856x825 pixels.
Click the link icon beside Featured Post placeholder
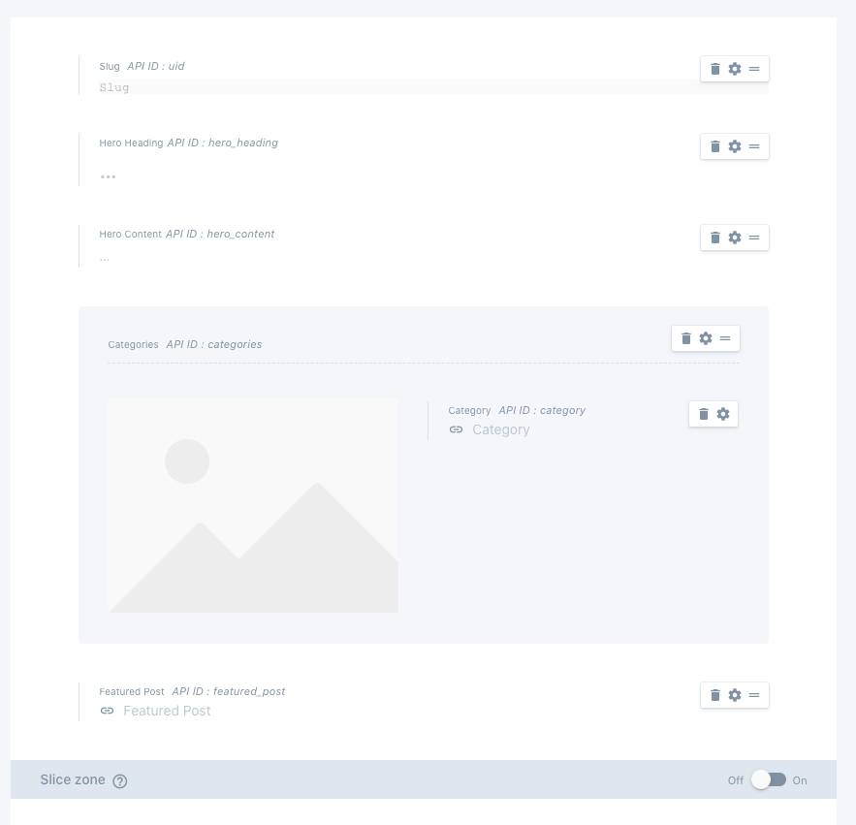coord(107,711)
